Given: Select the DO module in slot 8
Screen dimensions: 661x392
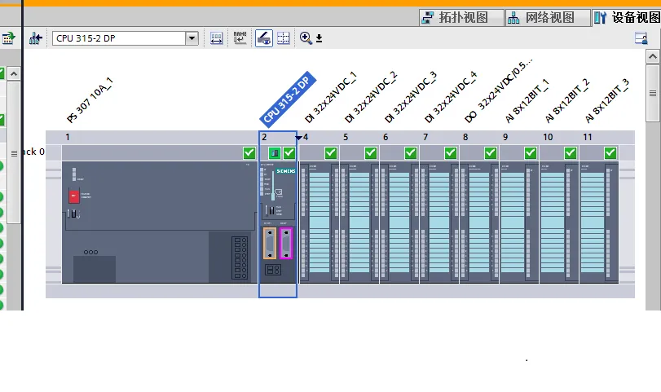Looking at the screenshot, I should coord(479,222).
